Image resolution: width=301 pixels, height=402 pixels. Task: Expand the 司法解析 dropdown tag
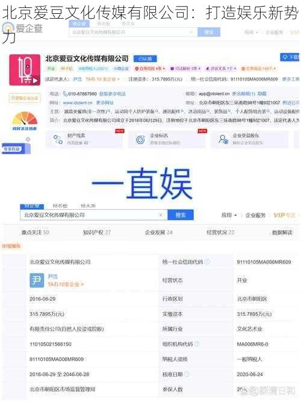tap(186, 69)
